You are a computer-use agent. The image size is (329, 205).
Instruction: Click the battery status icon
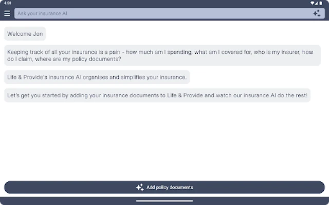(x=321, y=3)
